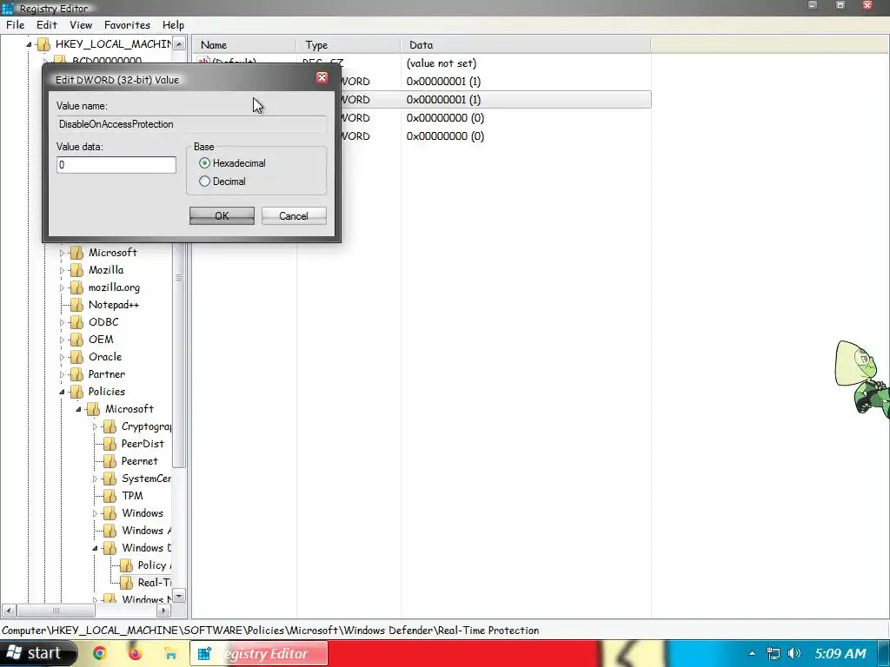This screenshot has width=890, height=667.
Task: Launch Firefox from taskbar
Action: click(x=135, y=653)
